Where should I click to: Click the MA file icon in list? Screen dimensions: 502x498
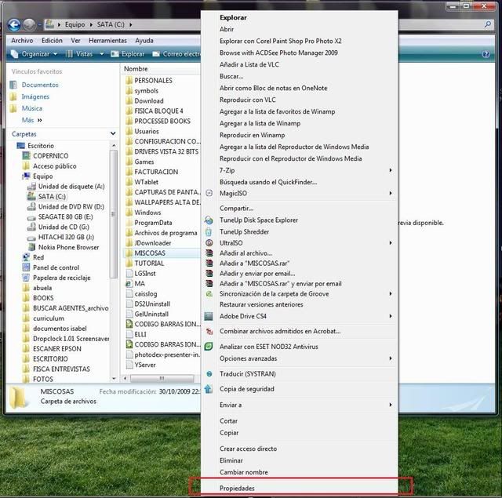click(x=129, y=284)
